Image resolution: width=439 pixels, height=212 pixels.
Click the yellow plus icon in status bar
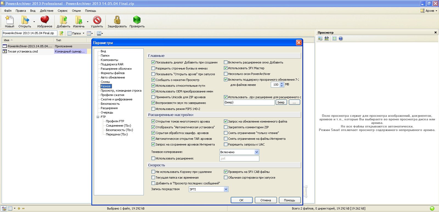[19, 208]
